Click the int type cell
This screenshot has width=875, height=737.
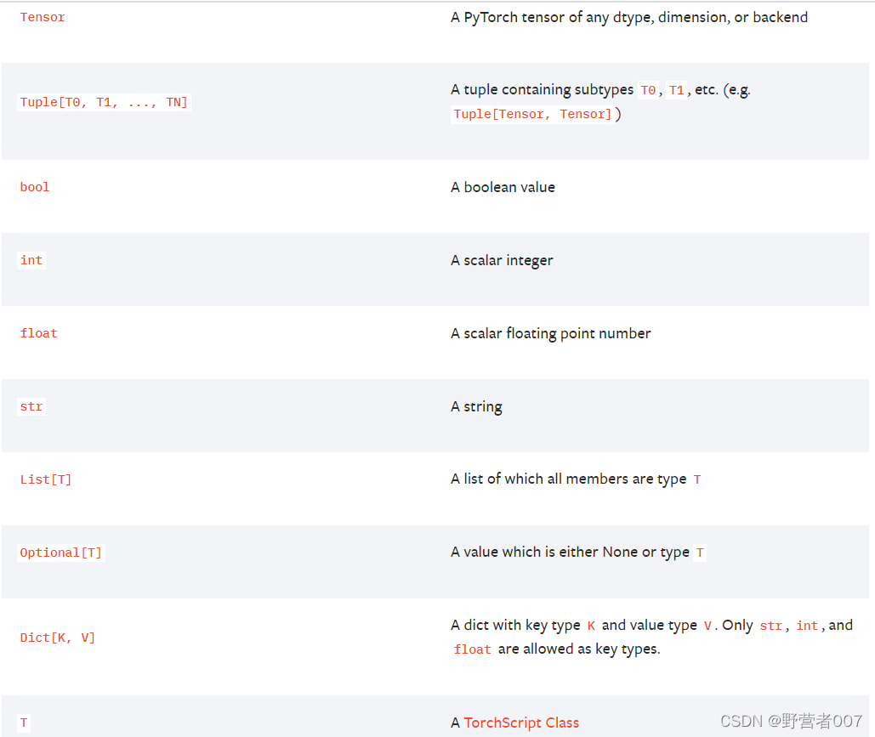click(31, 260)
